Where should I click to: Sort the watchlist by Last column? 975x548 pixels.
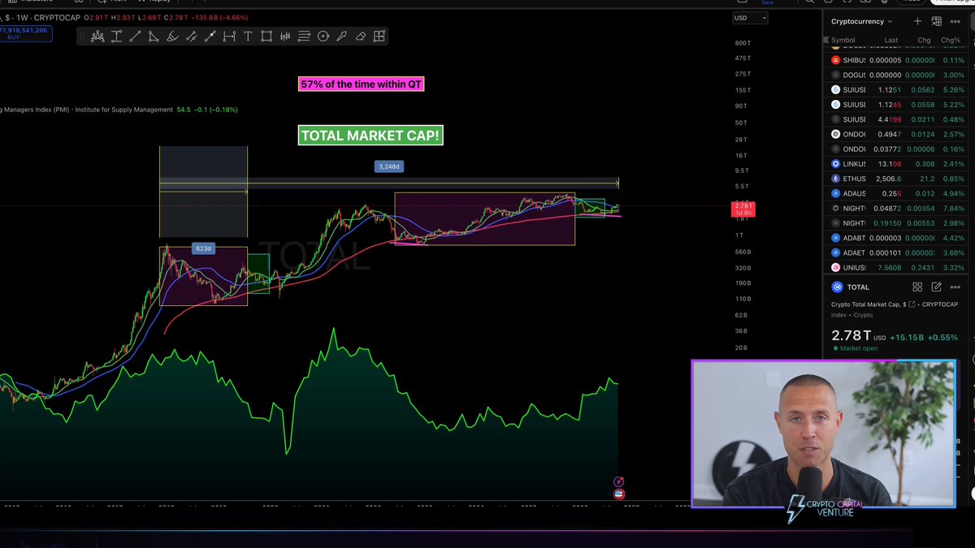click(891, 40)
